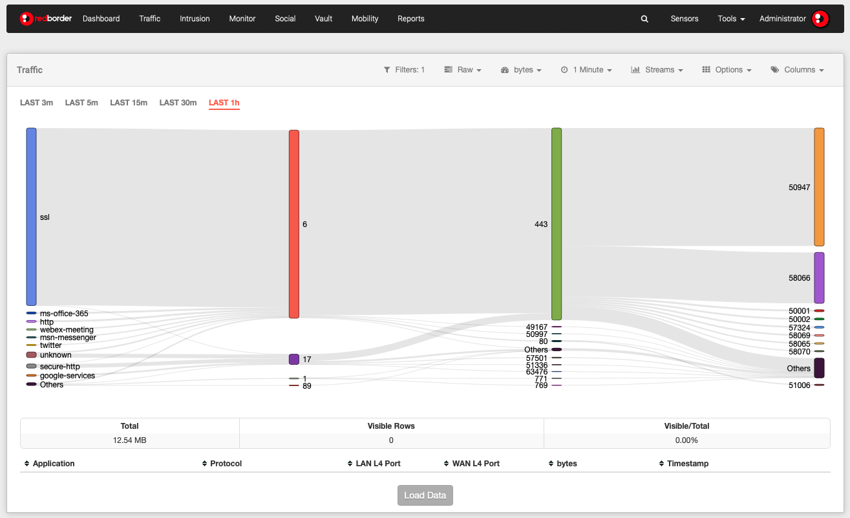
Task: Sort by Application column arrows
Action: pyautogui.click(x=27, y=464)
